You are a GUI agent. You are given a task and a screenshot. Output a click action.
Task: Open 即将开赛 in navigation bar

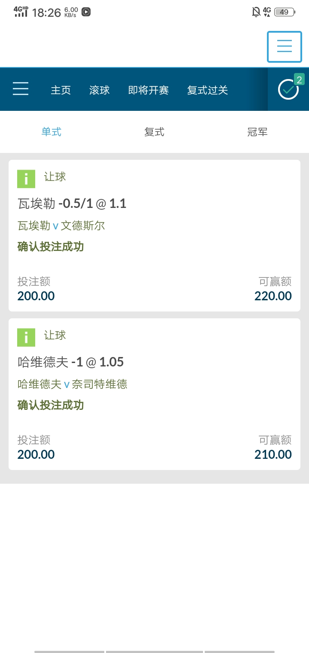tap(148, 90)
